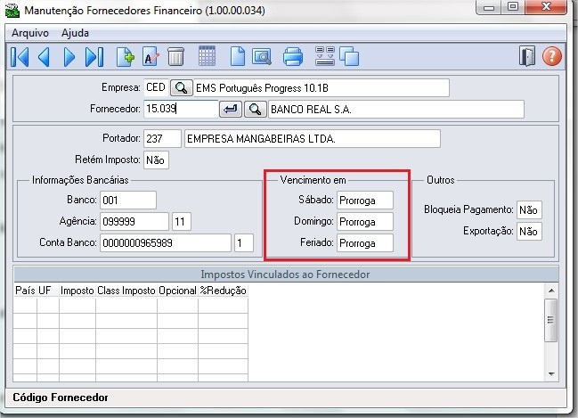Click the tax grid scrollbar up arrow
The height and width of the screenshot is (418, 578).
tap(551, 291)
